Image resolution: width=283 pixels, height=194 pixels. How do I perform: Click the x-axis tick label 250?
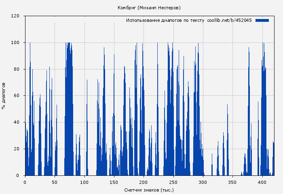tap(173, 182)
